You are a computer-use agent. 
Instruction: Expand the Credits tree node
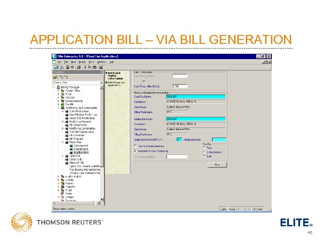point(58,180)
